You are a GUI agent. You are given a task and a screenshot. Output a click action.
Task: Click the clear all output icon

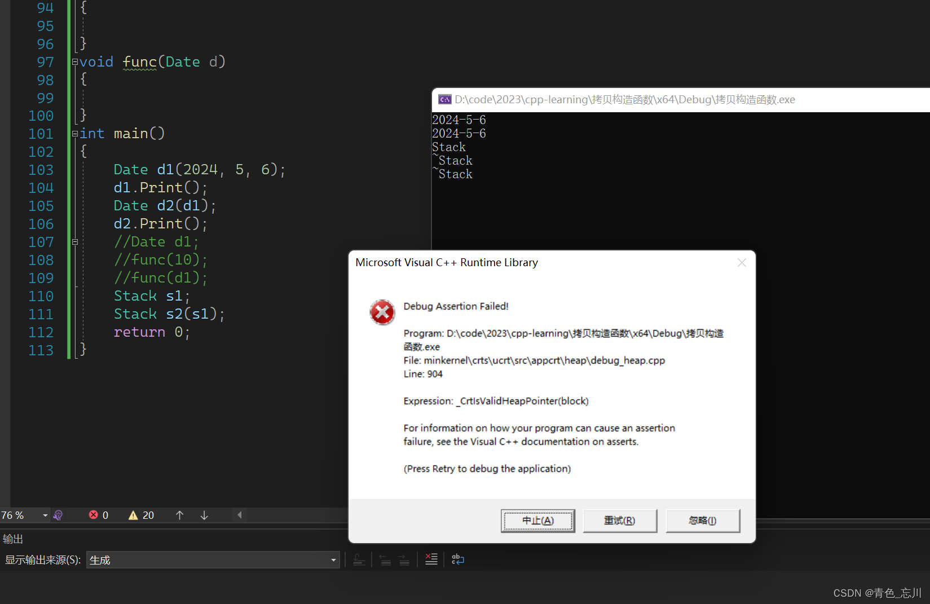pyautogui.click(x=431, y=559)
